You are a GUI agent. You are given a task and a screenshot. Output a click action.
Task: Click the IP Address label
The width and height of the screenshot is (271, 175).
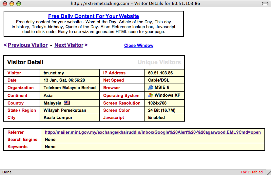point(114,73)
